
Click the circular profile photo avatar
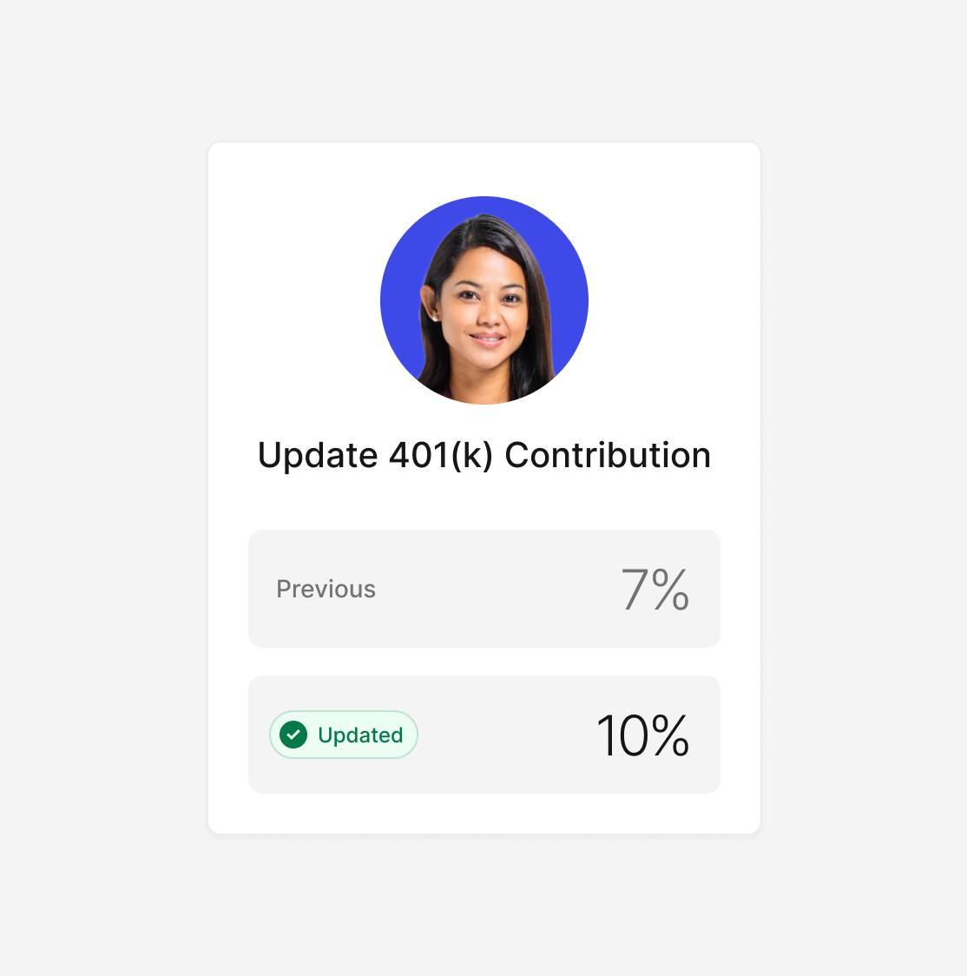tap(484, 300)
